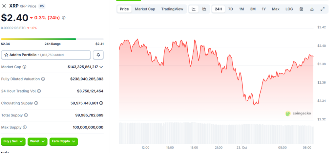This screenshot has width=336, height=153.
Task: Switch to the TradingView tab
Action: point(172,9)
